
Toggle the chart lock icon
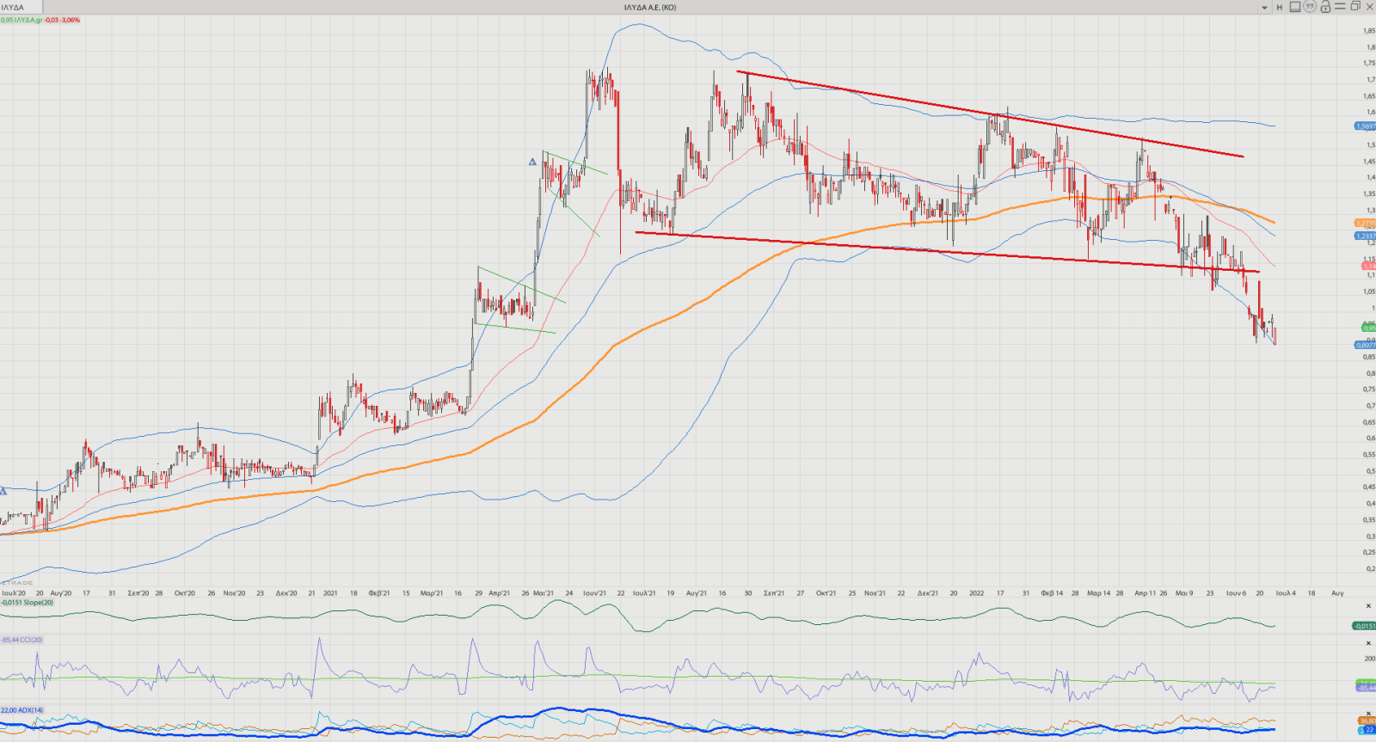coord(1325,7)
